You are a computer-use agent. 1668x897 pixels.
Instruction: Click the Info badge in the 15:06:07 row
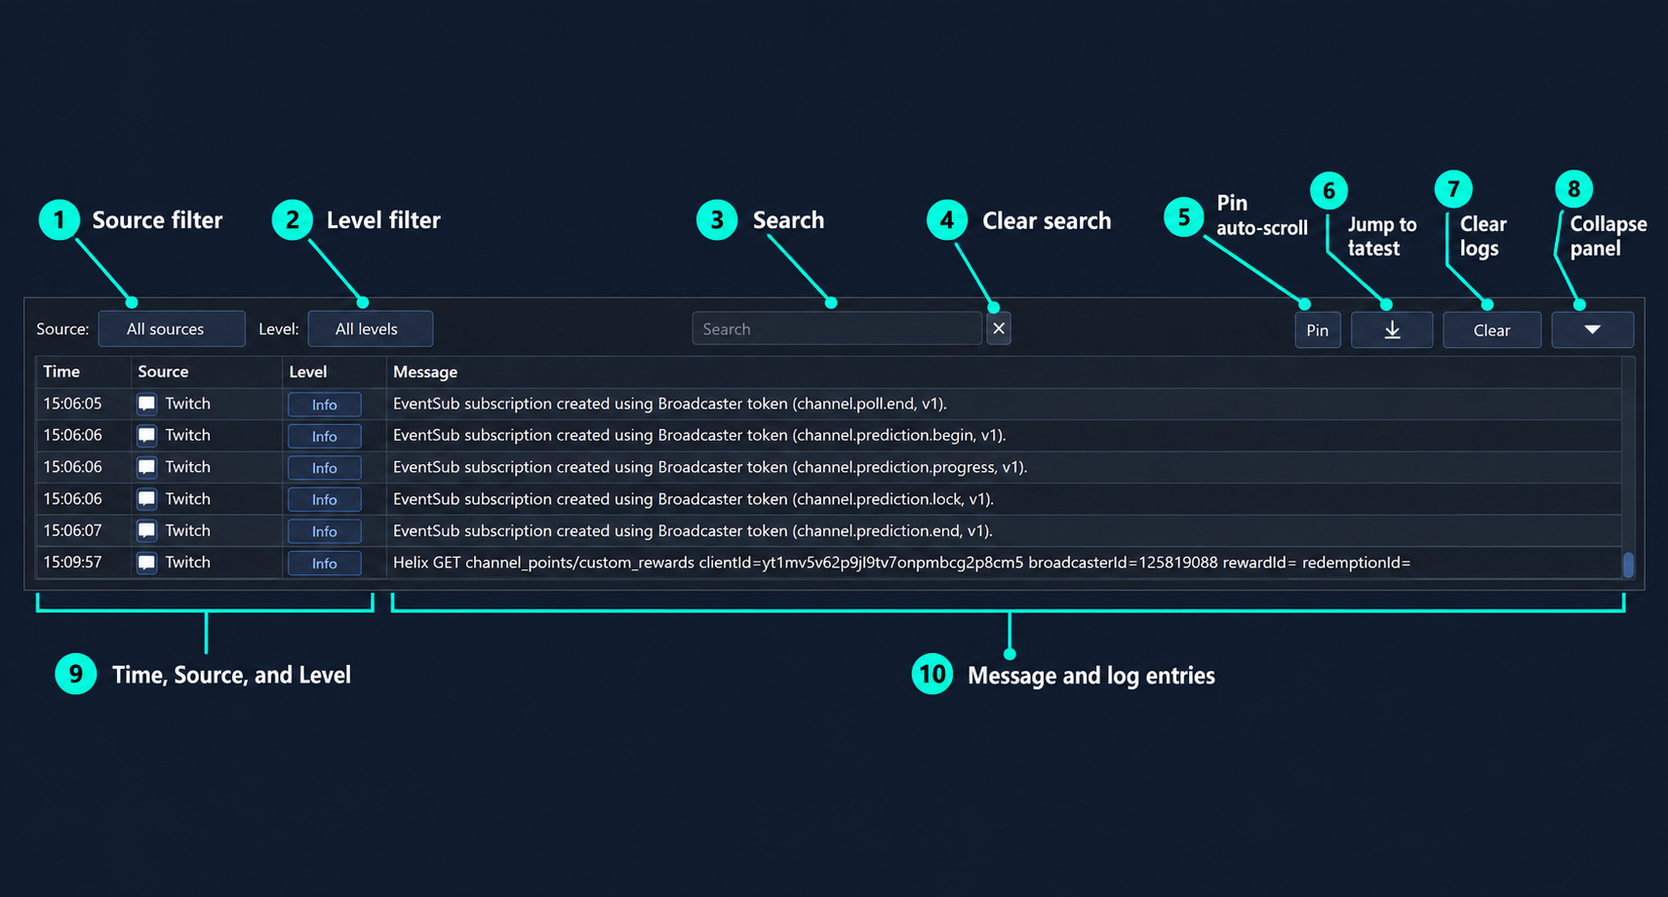[x=325, y=531]
